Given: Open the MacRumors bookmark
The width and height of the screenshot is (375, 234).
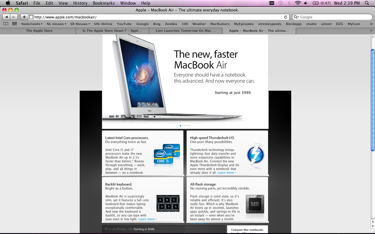Looking at the screenshot, I should point(219,24).
